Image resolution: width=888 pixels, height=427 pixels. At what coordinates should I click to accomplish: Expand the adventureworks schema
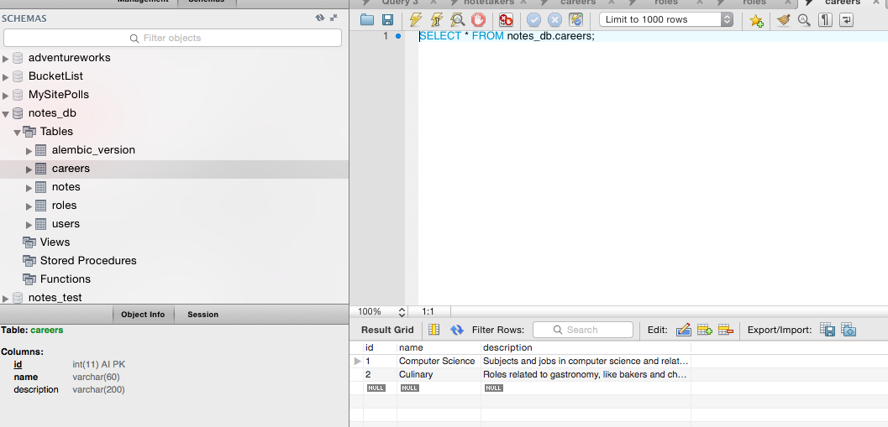[6, 58]
